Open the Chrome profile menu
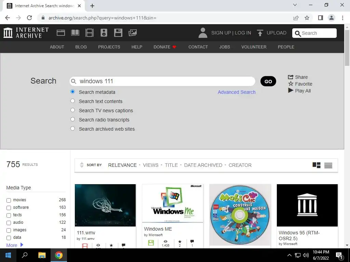350x262 pixels. point(332,18)
